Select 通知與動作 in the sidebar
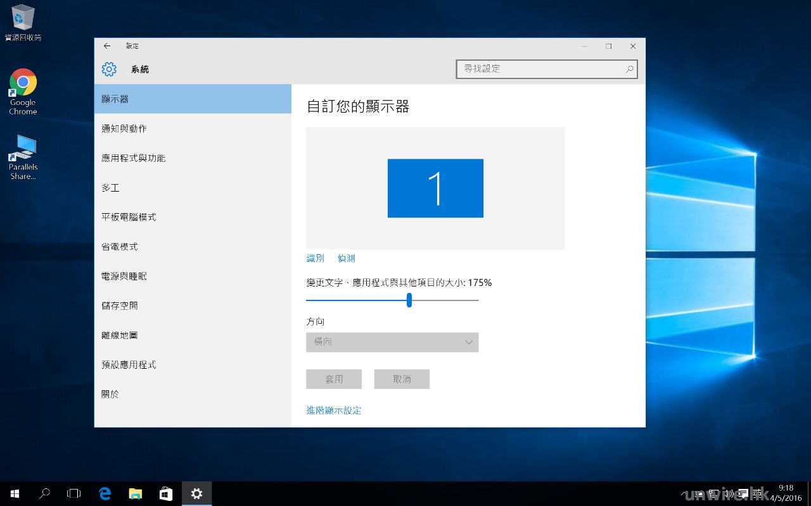This screenshot has width=811, height=506. pos(124,128)
